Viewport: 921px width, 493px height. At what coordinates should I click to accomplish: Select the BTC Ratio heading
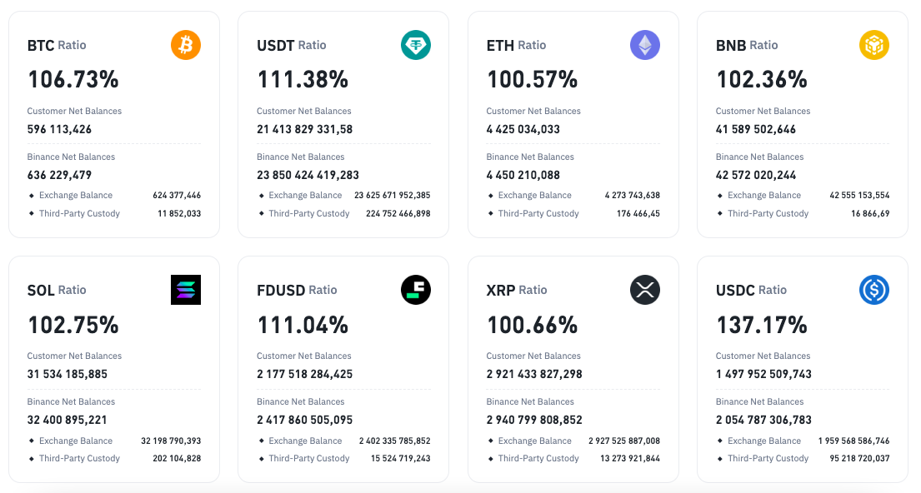coord(57,45)
